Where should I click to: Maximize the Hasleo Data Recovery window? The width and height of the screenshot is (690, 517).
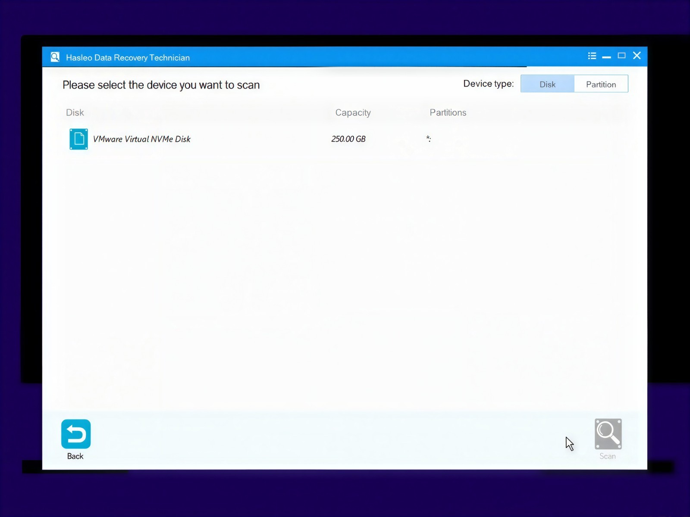(621, 56)
